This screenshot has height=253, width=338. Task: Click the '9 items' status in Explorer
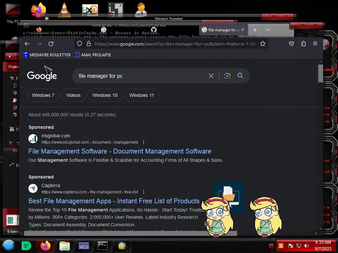point(13,232)
